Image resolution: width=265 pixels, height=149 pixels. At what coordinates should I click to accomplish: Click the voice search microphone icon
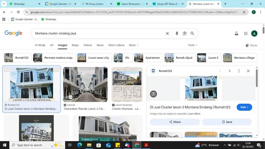pos(177,33)
